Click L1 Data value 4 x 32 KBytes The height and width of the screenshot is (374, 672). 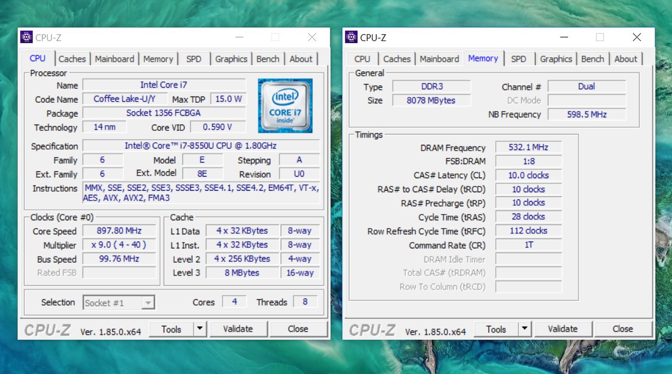[x=242, y=231]
